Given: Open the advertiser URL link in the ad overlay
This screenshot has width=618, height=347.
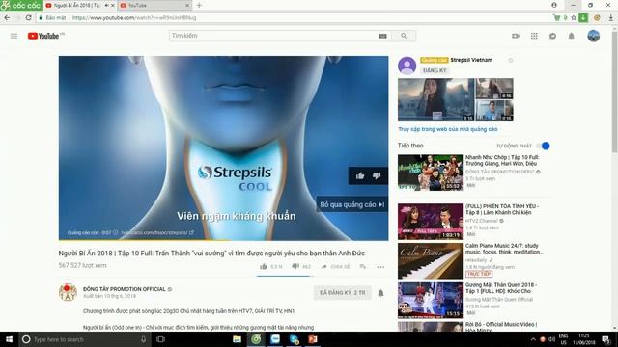Looking at the screenshot, I should [157, 232].
